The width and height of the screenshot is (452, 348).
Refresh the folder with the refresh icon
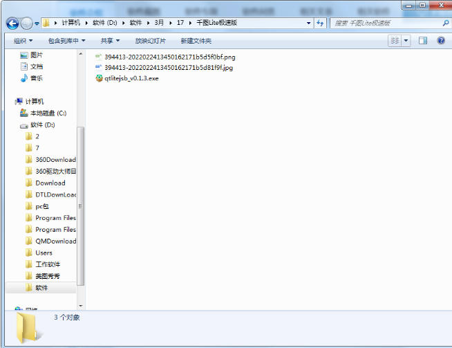[x=320, y=23]
